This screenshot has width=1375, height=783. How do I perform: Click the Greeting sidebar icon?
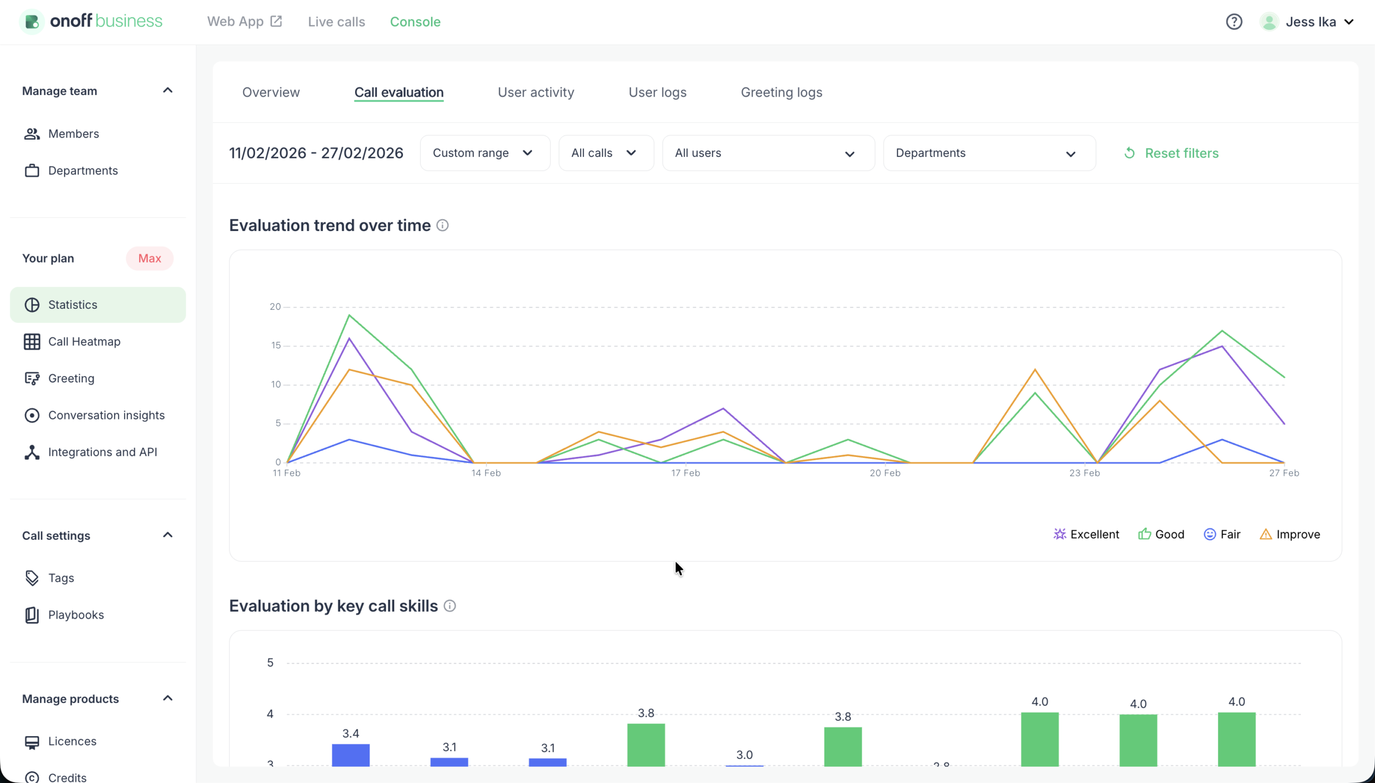click(x=33, y=378)
